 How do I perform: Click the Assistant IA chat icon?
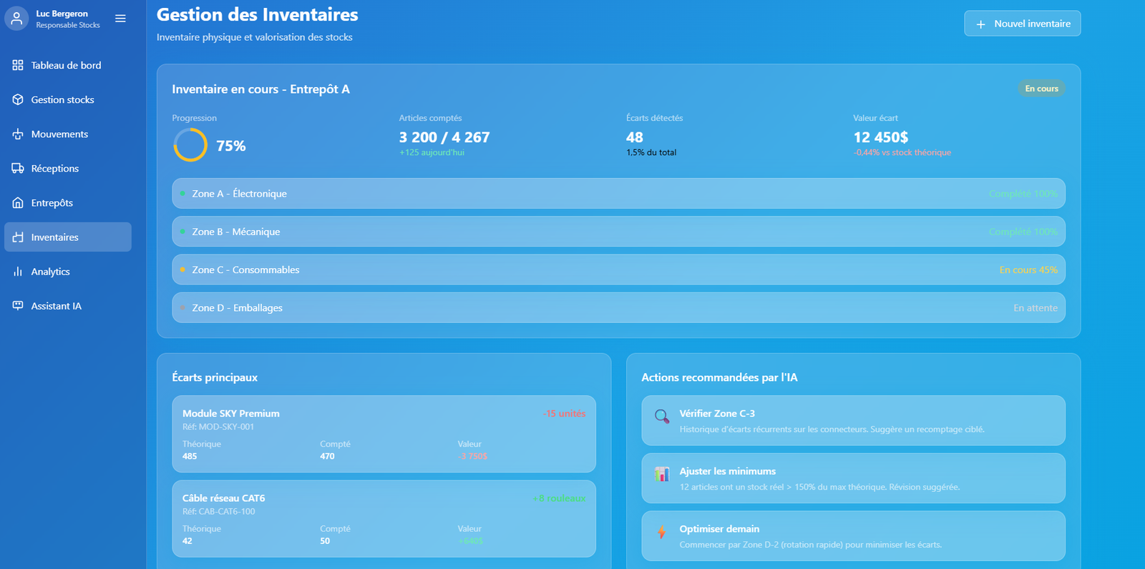click(18, 306)
